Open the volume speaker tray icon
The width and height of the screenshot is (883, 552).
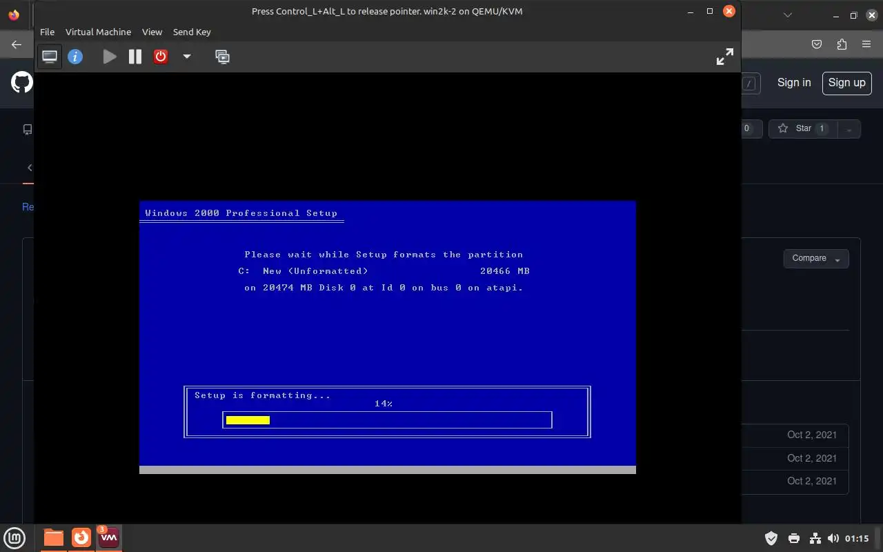[x=833, y=538]
